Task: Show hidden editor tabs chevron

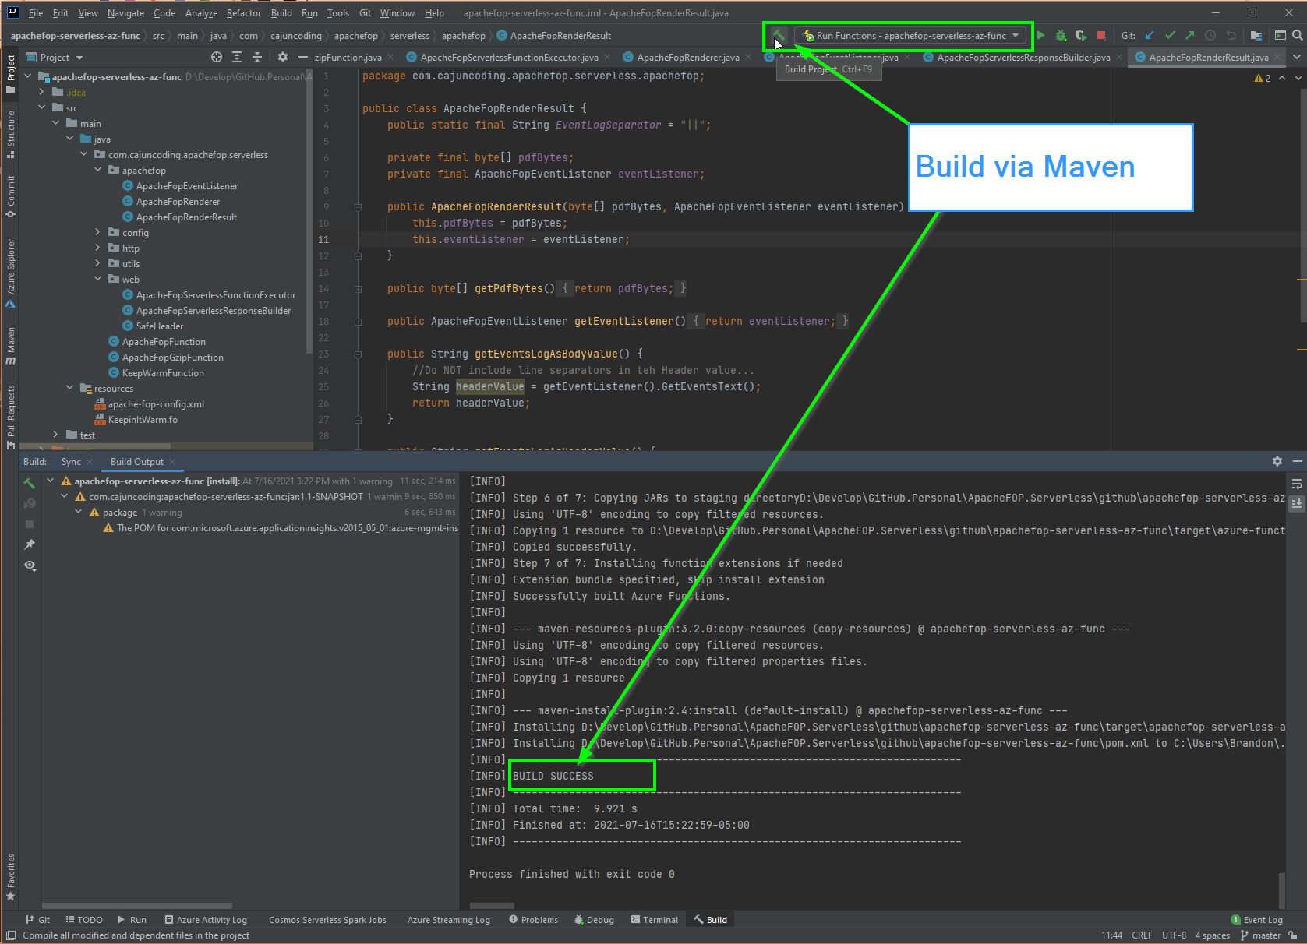Action: pyautogui.click(x=1297, y=58)
